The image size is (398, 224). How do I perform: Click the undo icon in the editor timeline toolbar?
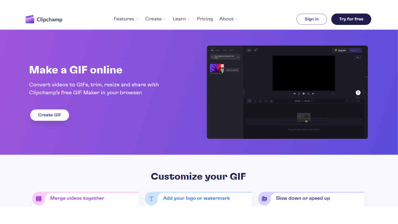[249, 101]
